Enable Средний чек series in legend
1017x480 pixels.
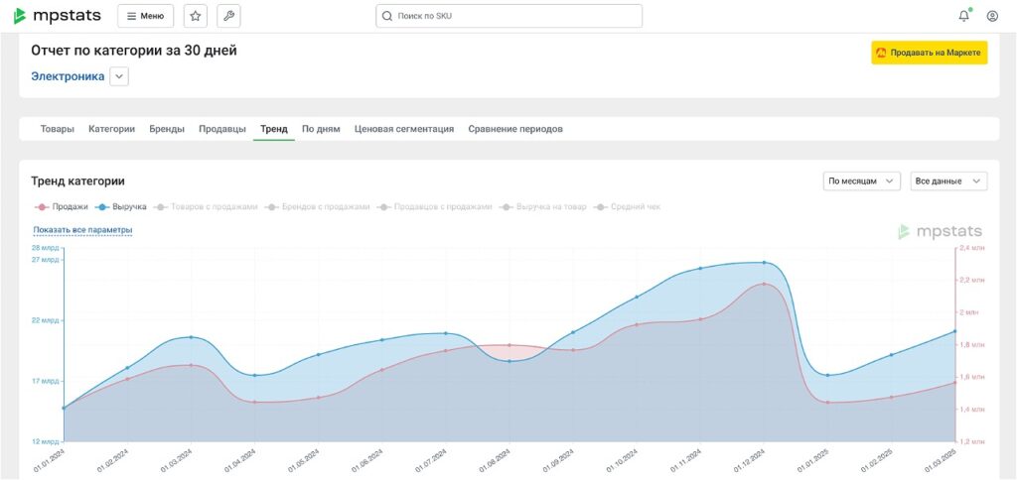(x=629, y=206)
